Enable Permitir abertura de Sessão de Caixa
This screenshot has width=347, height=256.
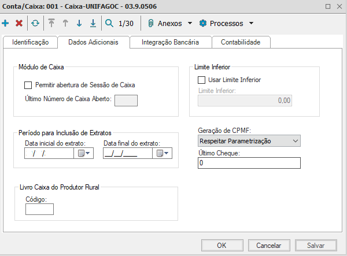(x=28, y=85)
